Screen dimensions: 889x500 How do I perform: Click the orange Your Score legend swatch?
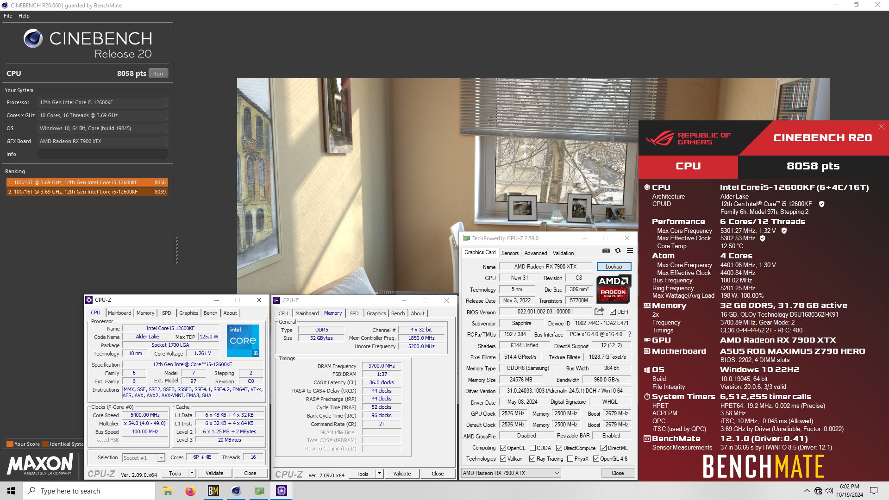[10, 444]
